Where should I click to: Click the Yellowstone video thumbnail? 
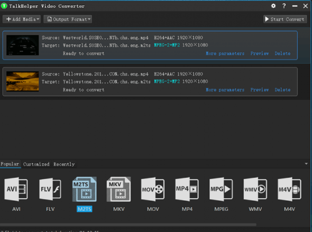click(23, 81)
